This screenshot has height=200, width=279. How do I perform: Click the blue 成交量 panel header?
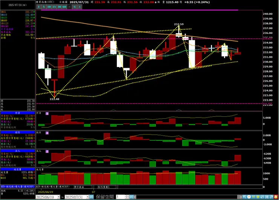point(17,169)
